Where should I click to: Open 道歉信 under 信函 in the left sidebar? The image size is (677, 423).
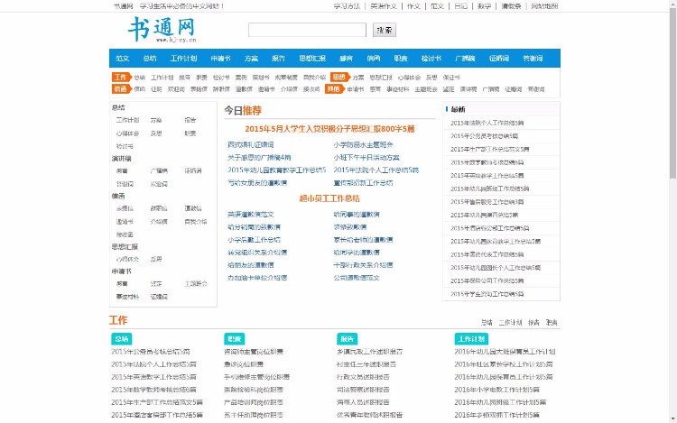tap(193, 208)
